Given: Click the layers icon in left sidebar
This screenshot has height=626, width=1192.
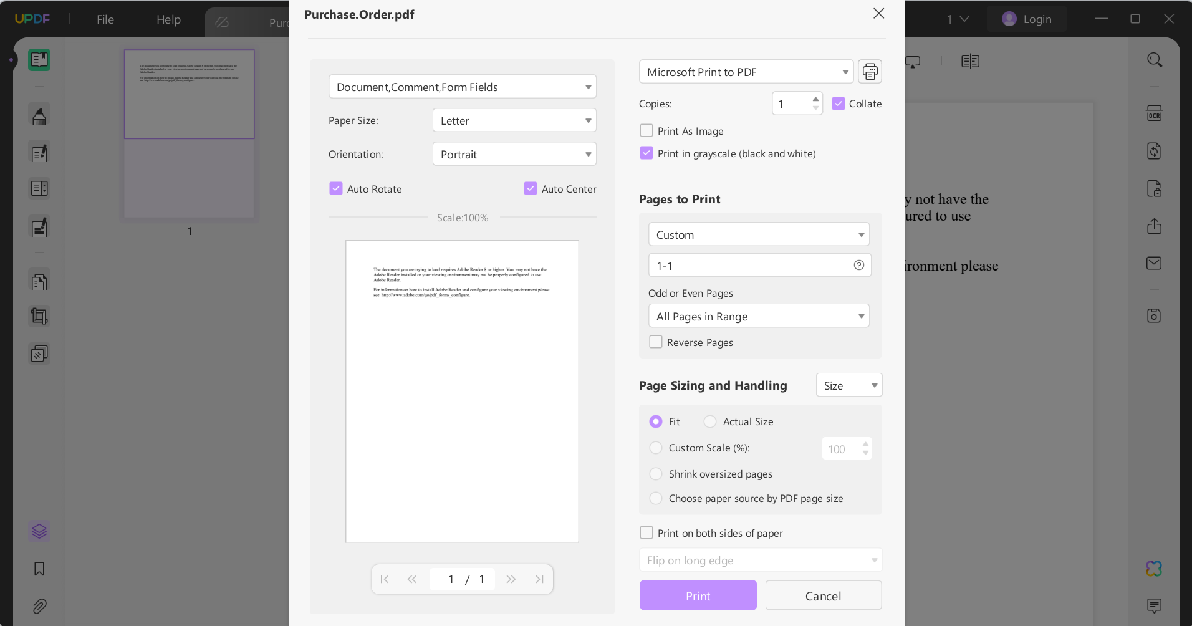Looking at the screenshot, I should pos(39,531).
